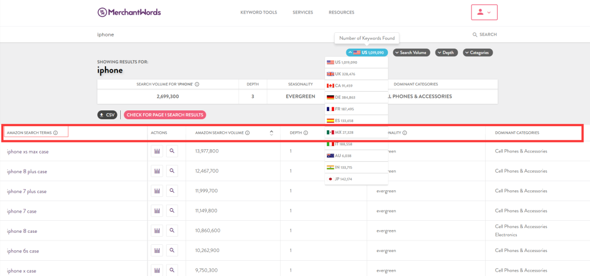This screenshot has height=276, width=590.
Task: Open the Categories filter dropdown
Action: pyautogui.click(x=478, y=52)
